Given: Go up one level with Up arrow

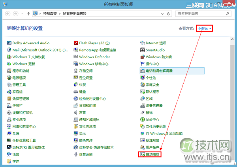Looking at the screenshot, I should [x=28, y=14].
